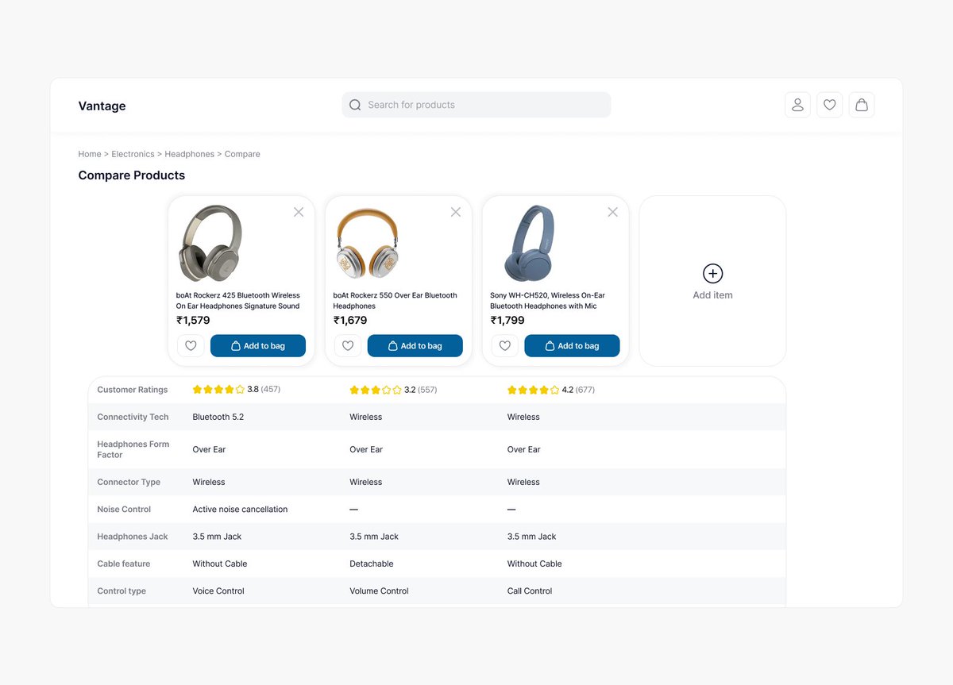Go to Headphones breadcrumb

pyautogui.click(x=190, y=154)
